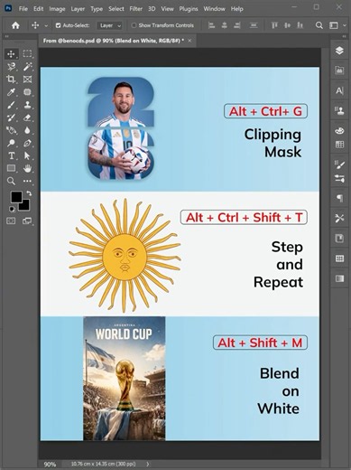351x470 pixels.
Task: Open the Edit Toolbar three-dots menu
Action: click(x=27, y=181)
